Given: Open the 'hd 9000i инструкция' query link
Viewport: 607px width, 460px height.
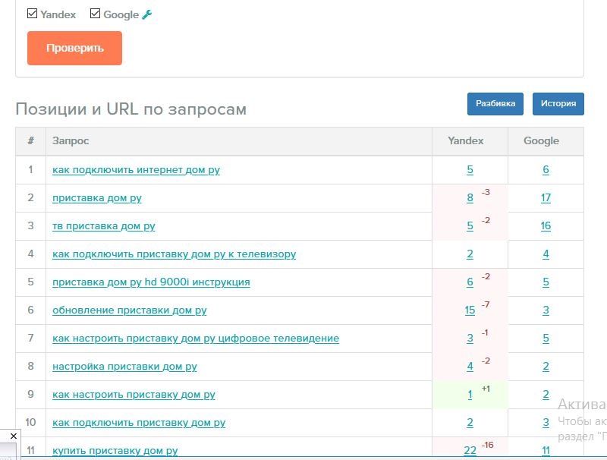Looking at the screenshot, I should (151, 282).
